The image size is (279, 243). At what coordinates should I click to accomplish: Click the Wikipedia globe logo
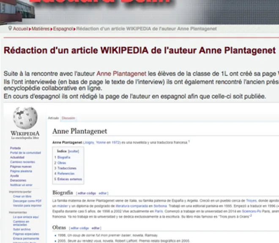25,118
